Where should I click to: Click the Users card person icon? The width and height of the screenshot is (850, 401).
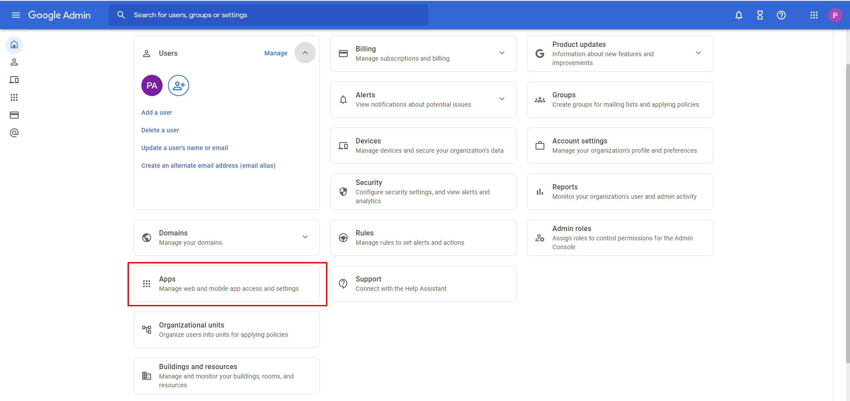tap(147, 54)
